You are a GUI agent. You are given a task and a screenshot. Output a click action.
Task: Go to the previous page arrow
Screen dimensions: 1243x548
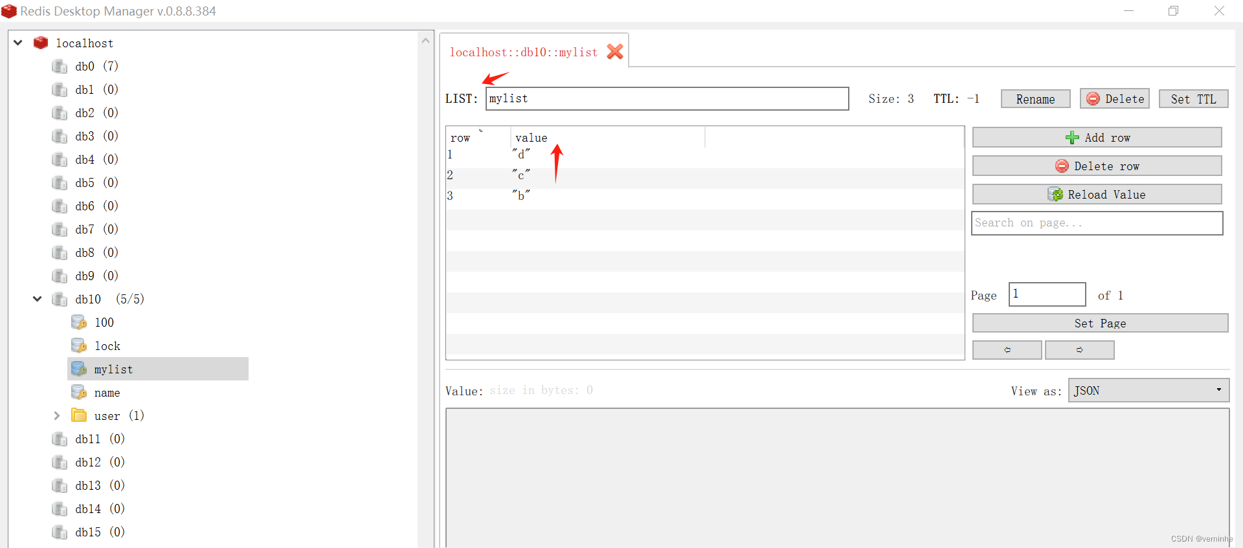click(x=1007, y=349)
